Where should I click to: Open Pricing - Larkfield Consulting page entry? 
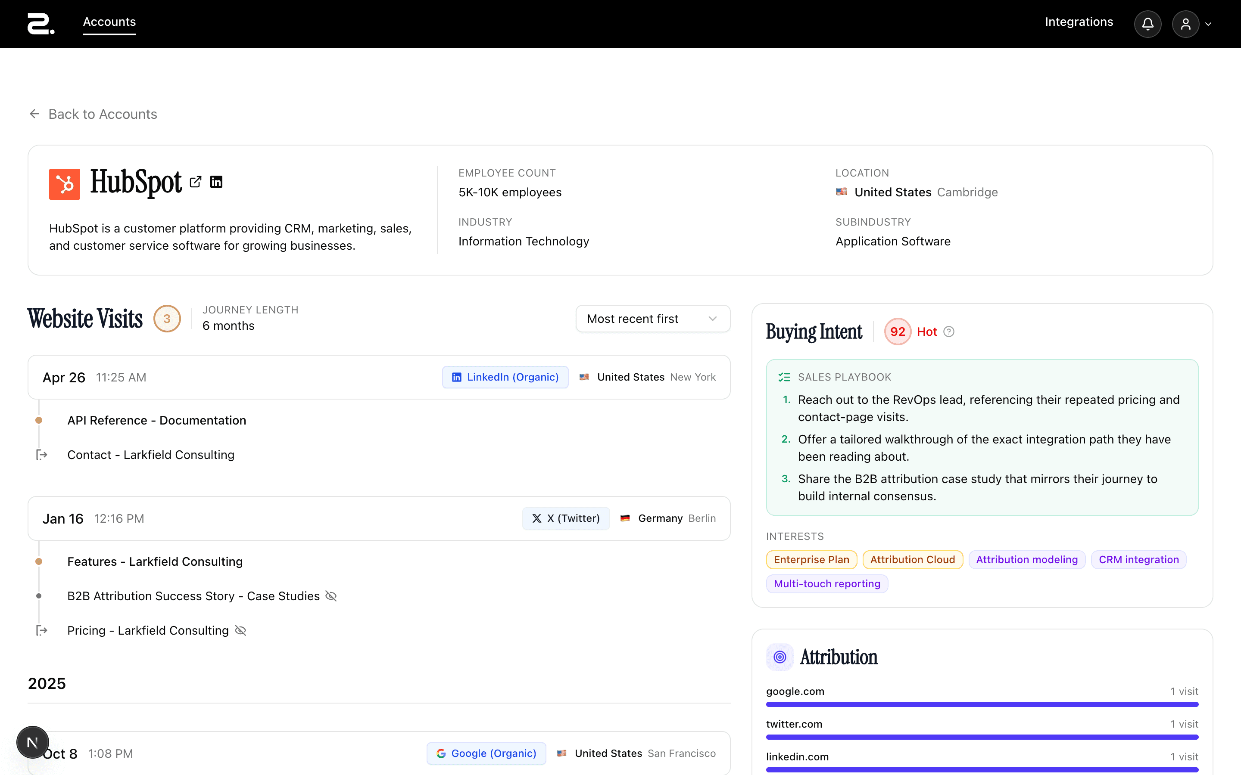[148, 630]
